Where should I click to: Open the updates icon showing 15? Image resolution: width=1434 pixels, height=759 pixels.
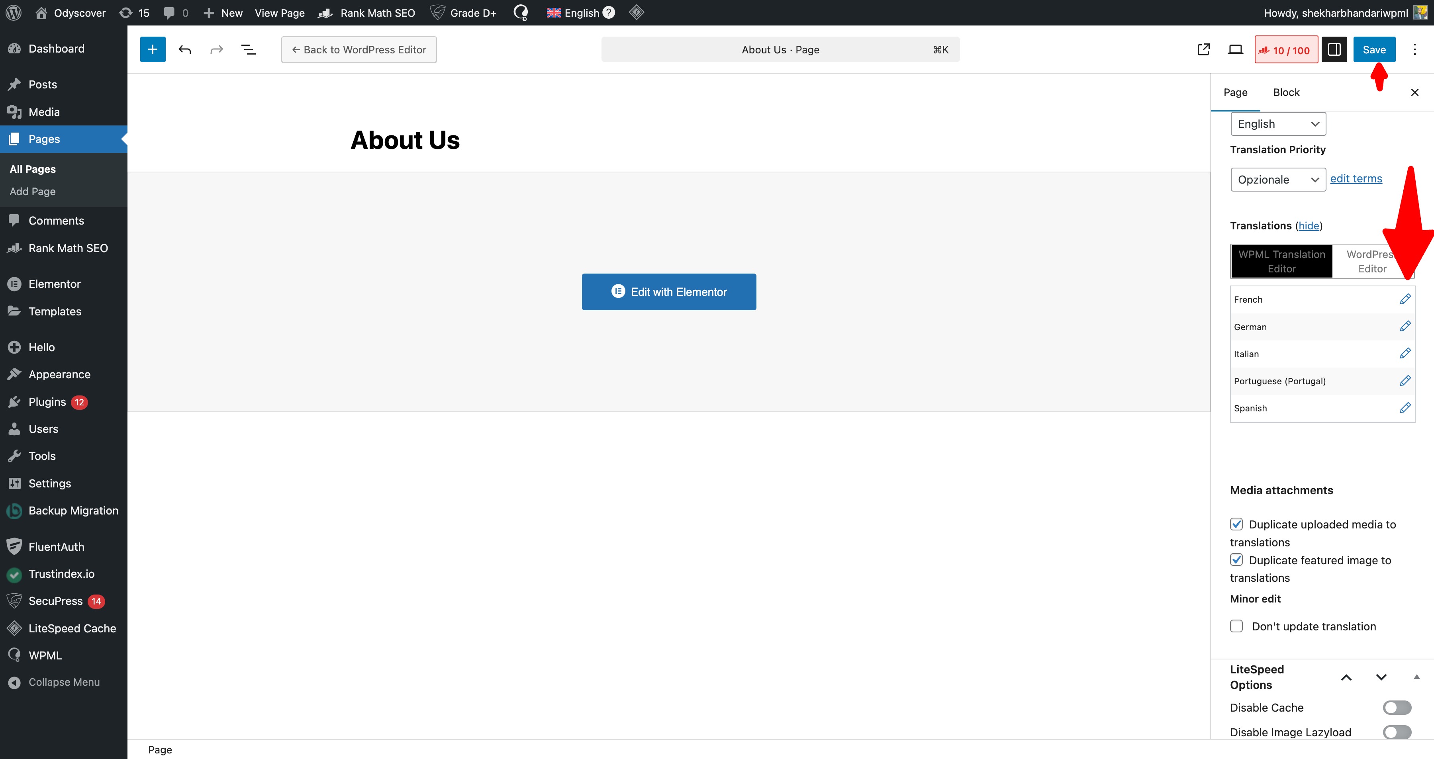pos(134,13)
